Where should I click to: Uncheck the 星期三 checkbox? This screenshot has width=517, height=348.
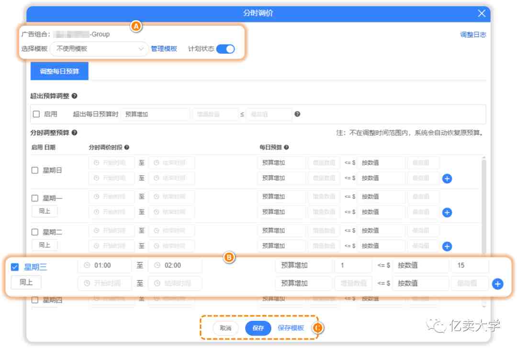[x=15, y=267]
